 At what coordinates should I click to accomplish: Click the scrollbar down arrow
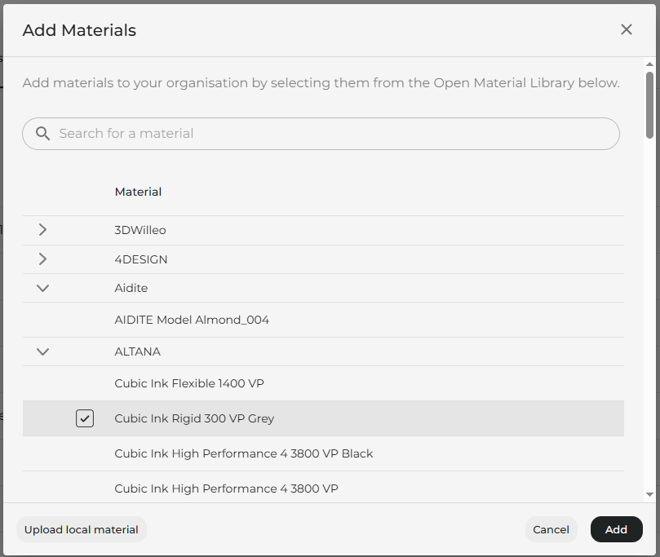[x=649, y=495]
